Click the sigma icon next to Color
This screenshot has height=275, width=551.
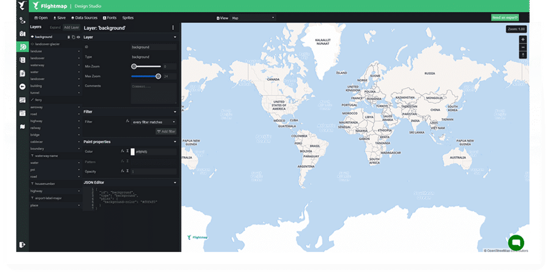(127, 151)
